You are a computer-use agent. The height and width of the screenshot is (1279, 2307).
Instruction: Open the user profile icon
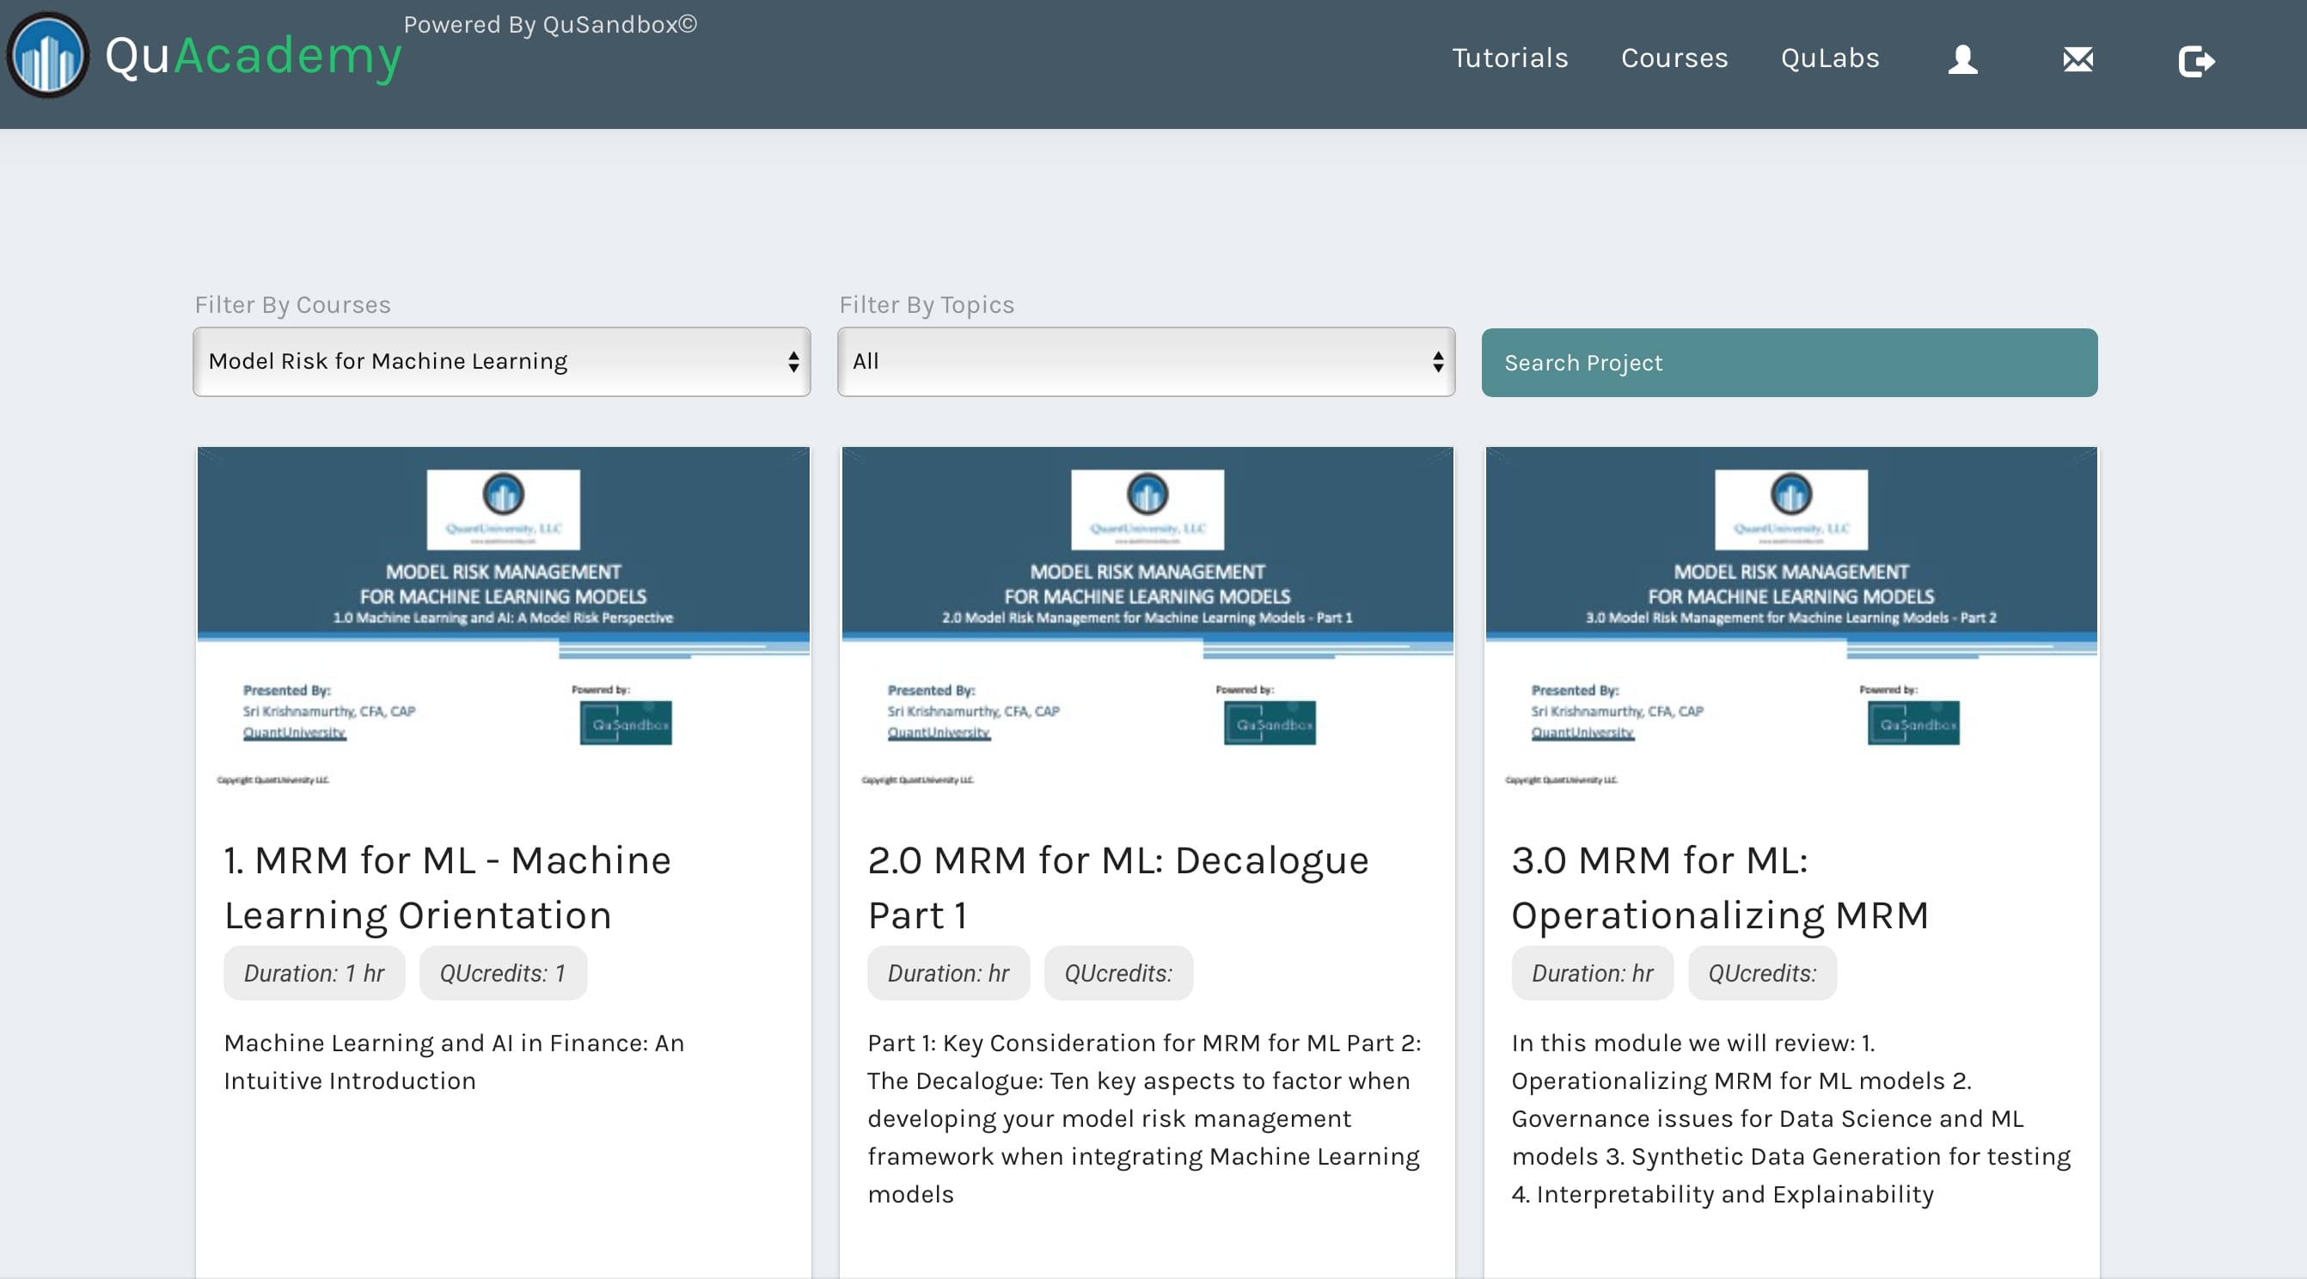[x=1962, y=60]
